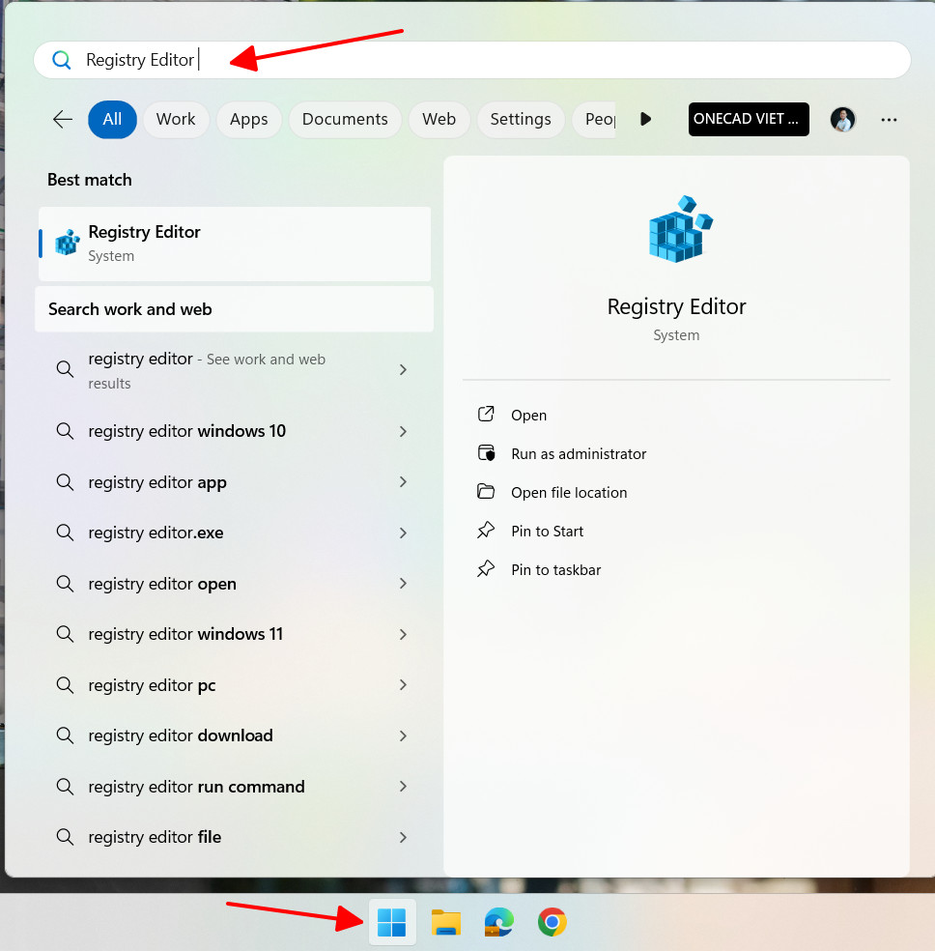This screenshot has height=951, width=935.
Task: Expand chevron for 'registry editor app'
Action: coord(403,481)
